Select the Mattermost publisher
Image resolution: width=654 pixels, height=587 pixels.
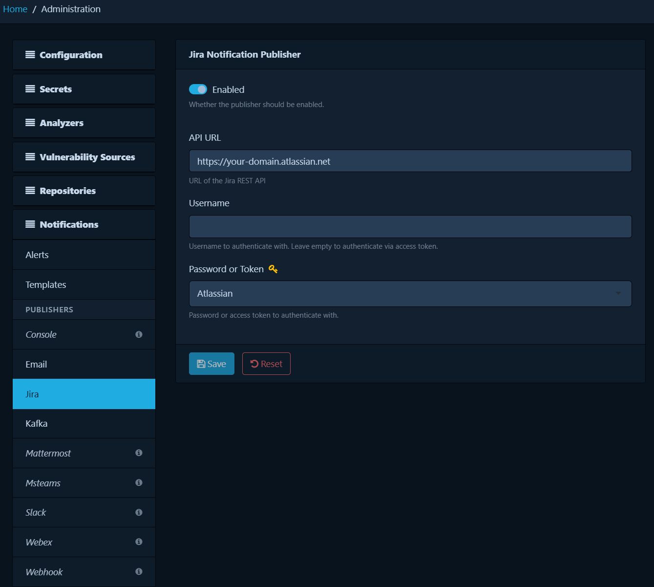pos(84,453)
